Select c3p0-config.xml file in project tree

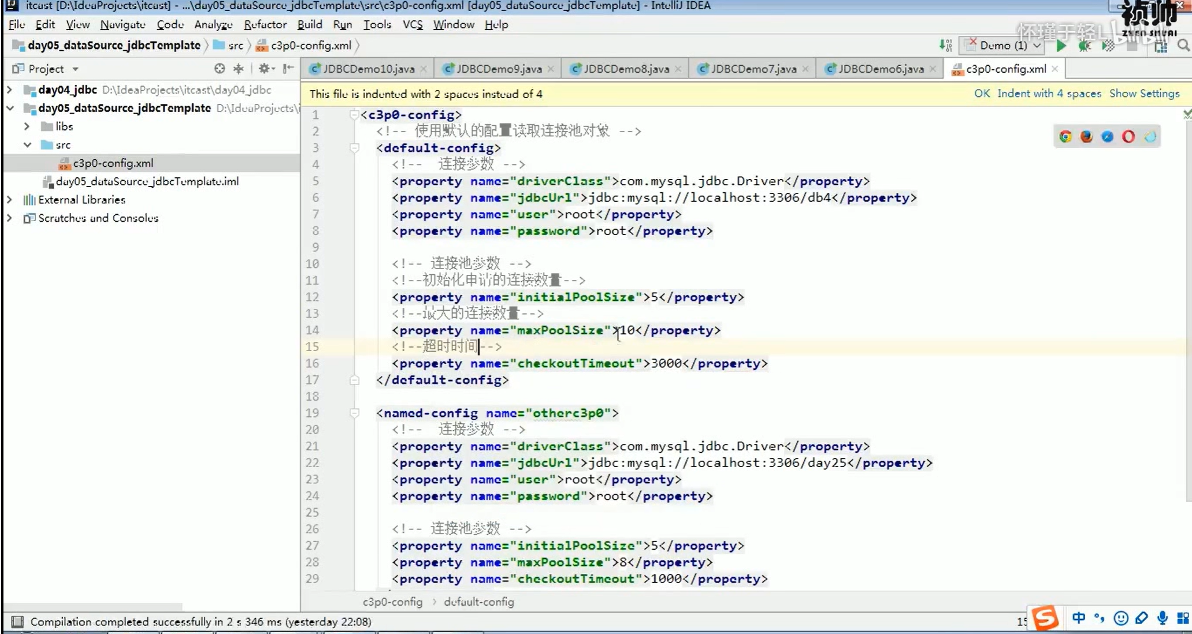tap(113, 163)
